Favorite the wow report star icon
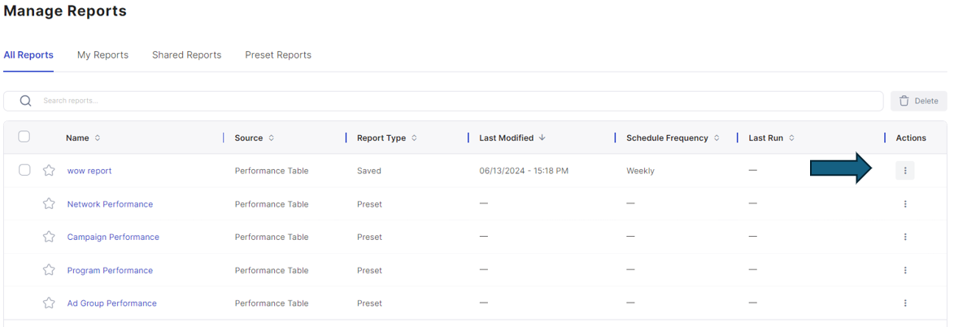Screen dimensions: 954x327 [49, 171]
